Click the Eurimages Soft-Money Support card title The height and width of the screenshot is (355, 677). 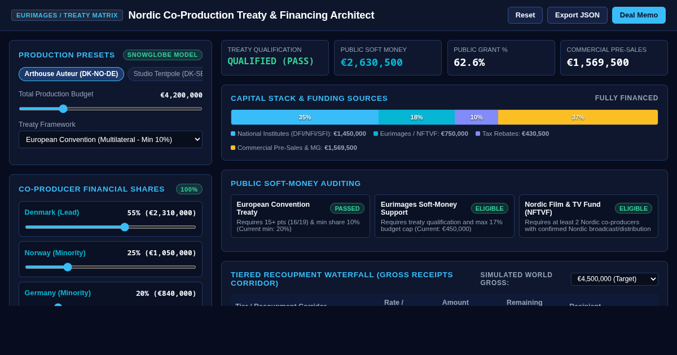[x=419, y=208]
